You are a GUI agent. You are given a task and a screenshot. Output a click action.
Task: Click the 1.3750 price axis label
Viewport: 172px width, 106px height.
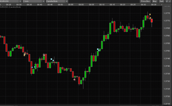point(167,51)
